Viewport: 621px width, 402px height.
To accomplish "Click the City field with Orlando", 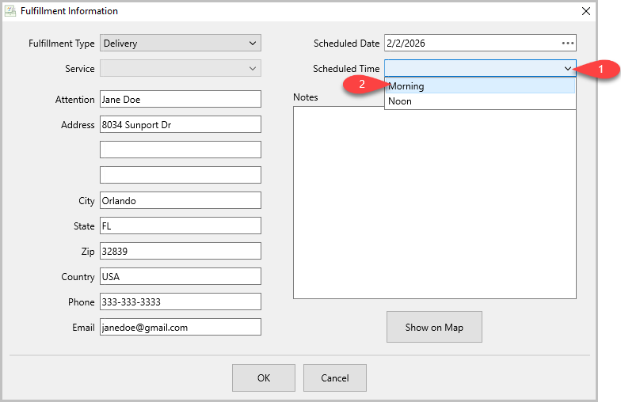I will 181,201.
